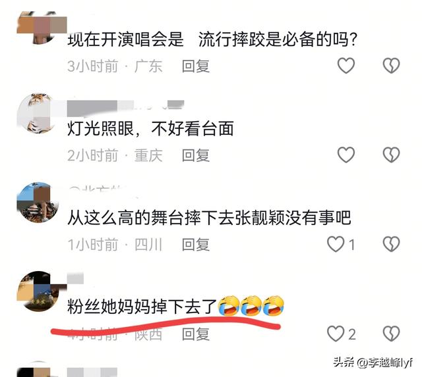This screenshot has height=377, width=422.
Task: Tap broken heart on 灯光照眼 comment
Action: click(x=391, y=155)
